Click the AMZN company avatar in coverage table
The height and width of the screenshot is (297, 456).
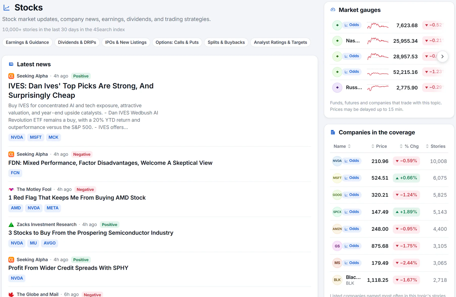(337, 229)
